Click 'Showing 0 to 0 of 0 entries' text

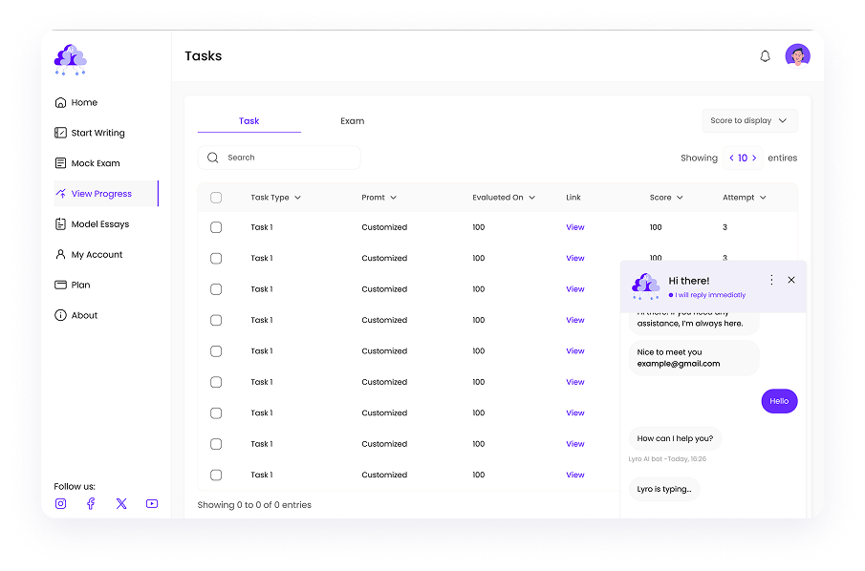pos(254,505)
